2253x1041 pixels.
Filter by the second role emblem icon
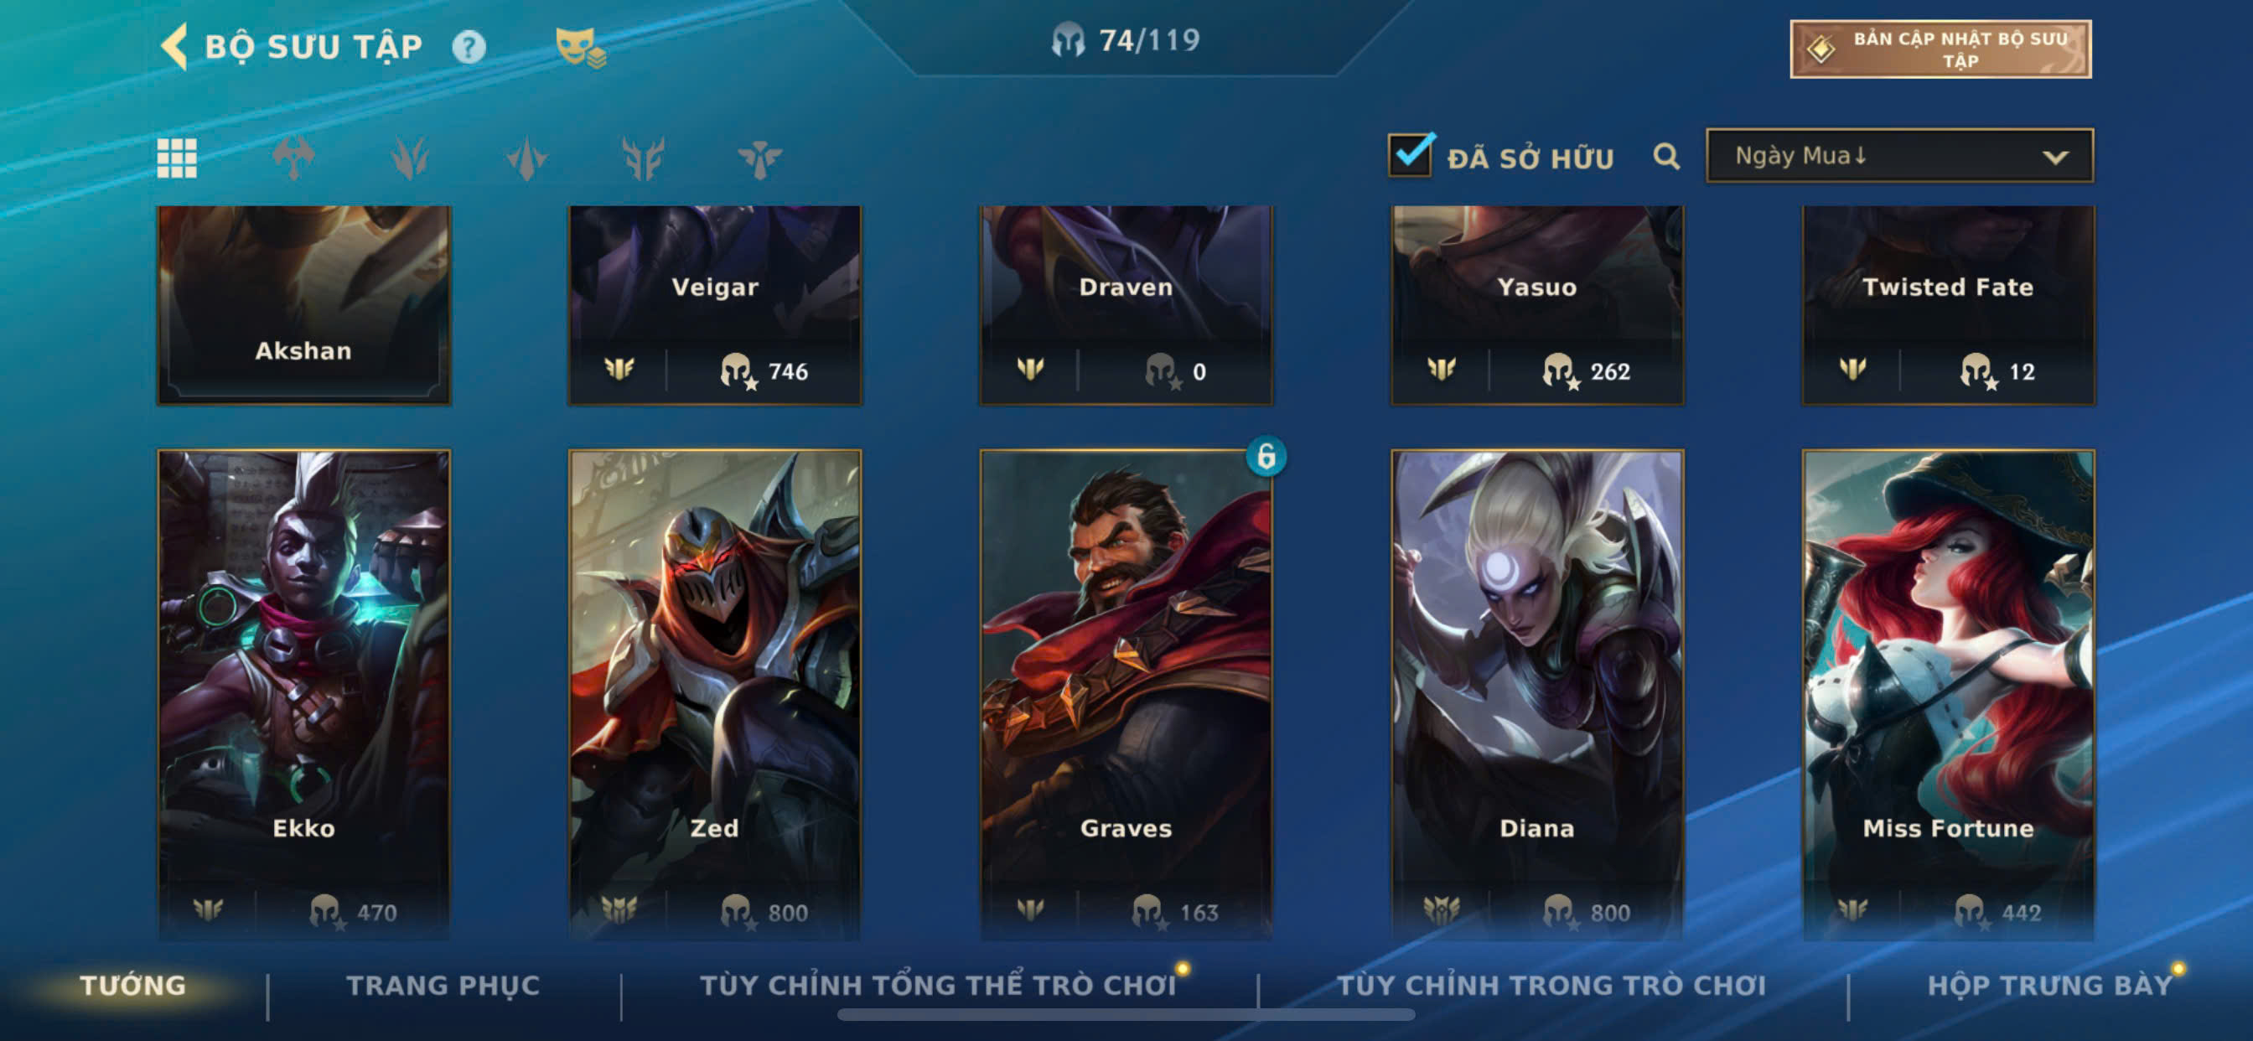[x=409, y=158]
